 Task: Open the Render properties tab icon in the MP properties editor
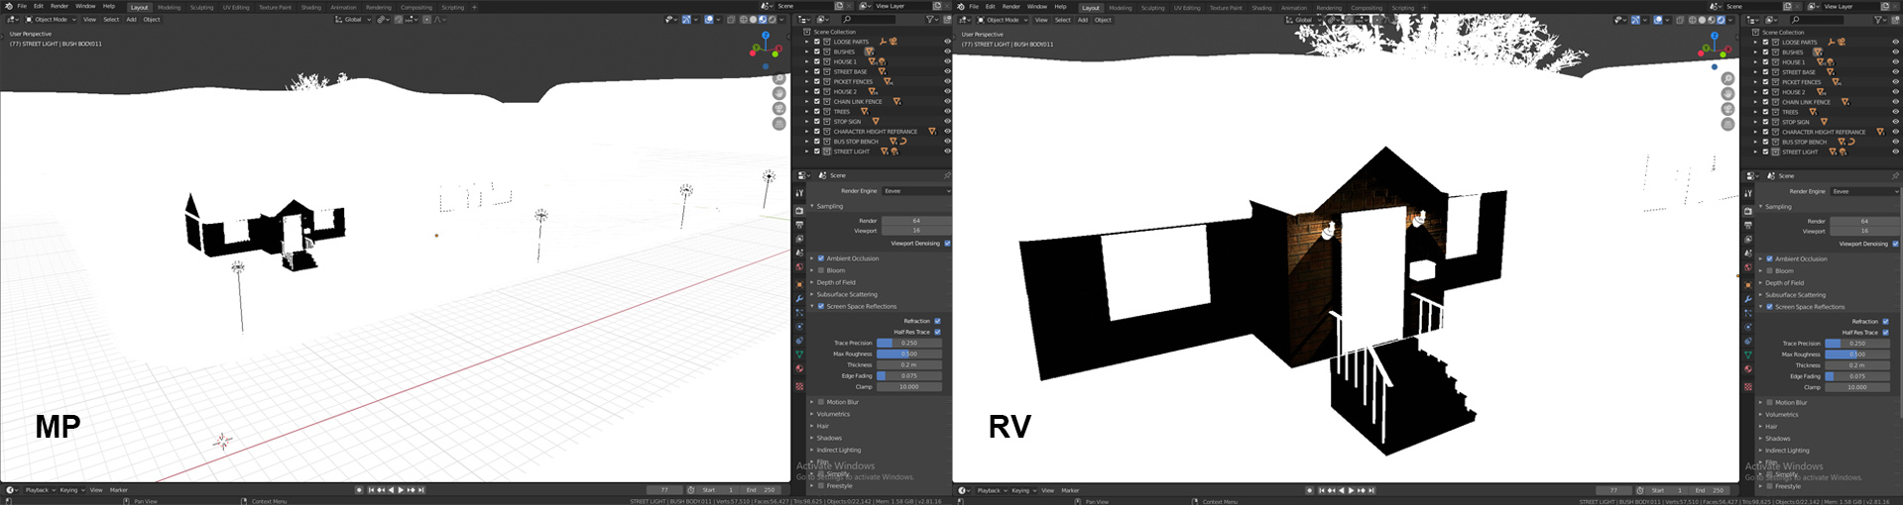pos(799,211)
